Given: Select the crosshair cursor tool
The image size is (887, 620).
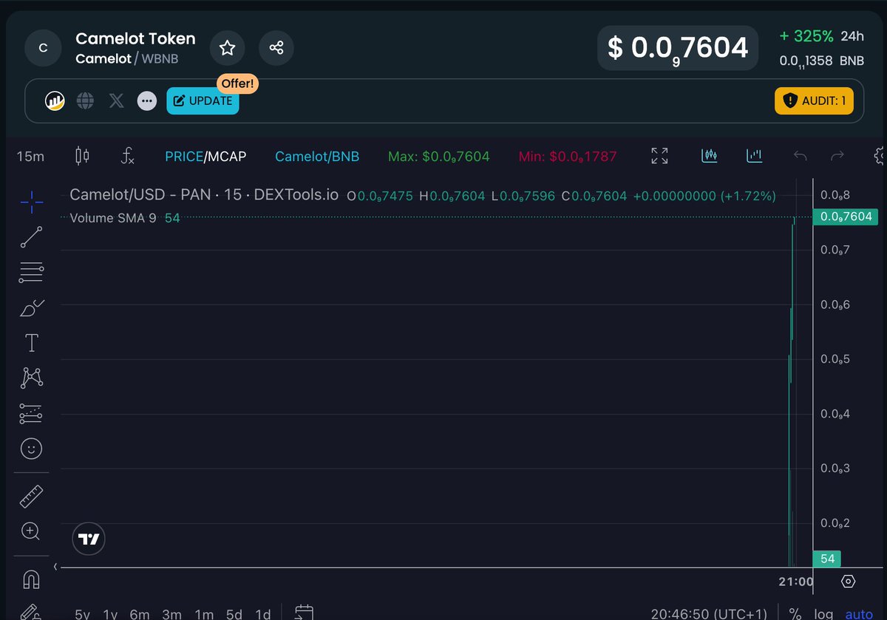Looking at the screenshot, I should click(31, 200).
